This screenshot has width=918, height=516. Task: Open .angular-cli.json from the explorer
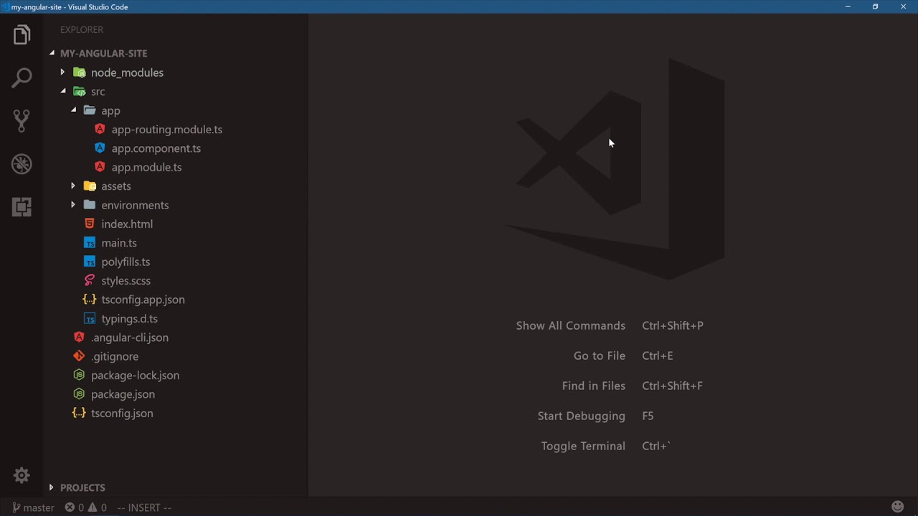click(x=130, y=338)
